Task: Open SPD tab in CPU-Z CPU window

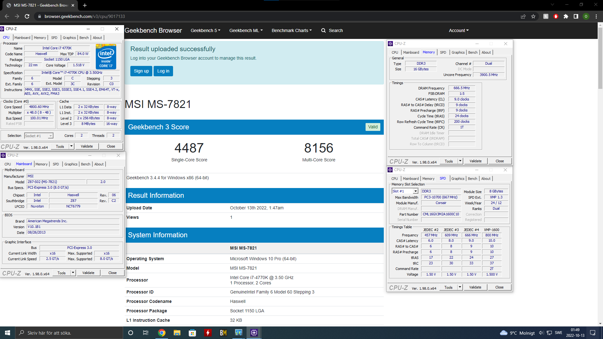Action: [54, 38]
